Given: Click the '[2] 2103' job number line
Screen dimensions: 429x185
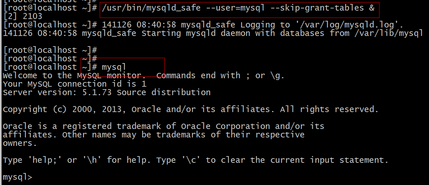Looking at the screenshot, I should tap(23, 16).
